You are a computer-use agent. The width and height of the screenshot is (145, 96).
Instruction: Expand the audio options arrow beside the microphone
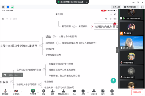[x=10, y=92]
